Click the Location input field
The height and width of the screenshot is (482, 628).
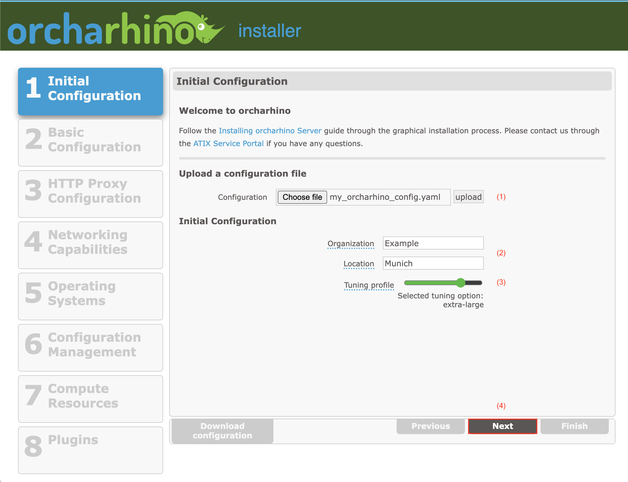coord(432,263)
